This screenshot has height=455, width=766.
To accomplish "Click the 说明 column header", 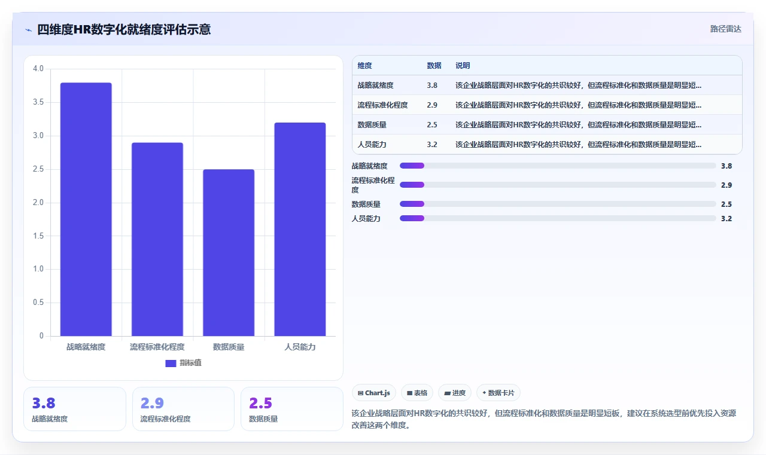I will [463, 66].
